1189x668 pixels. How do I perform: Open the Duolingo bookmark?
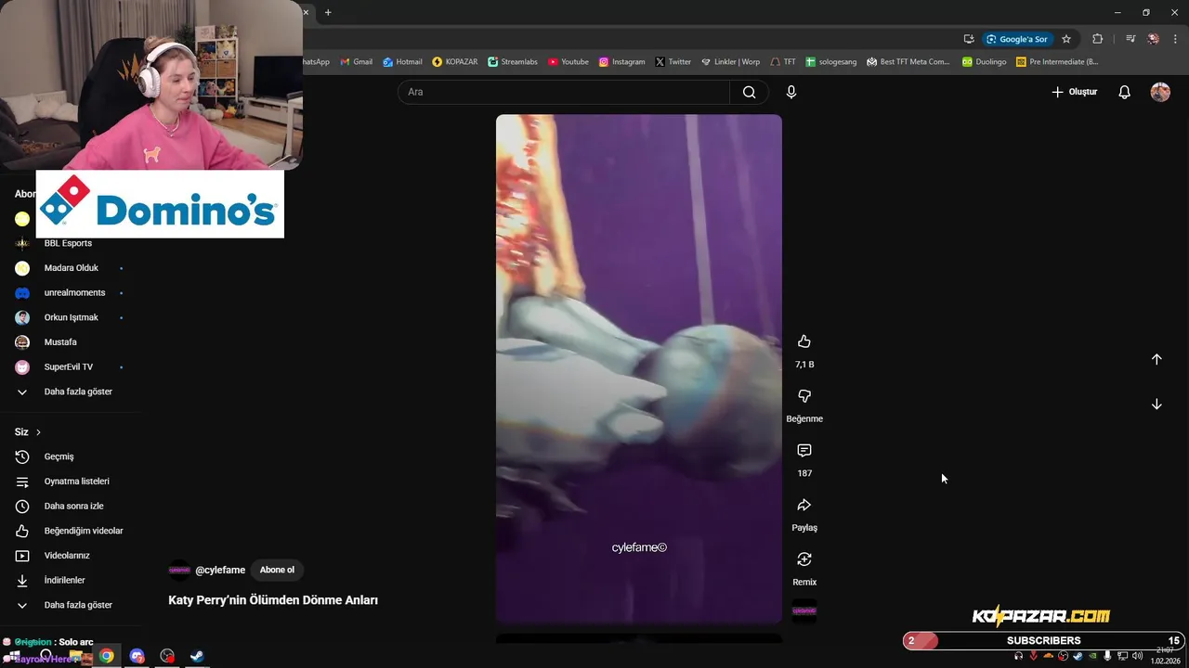click(x=985, y=62)
